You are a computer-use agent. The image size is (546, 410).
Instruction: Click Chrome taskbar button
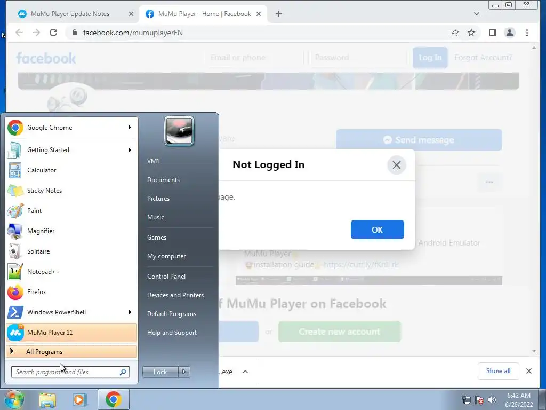pyautogui.click(x=113, y=399)
